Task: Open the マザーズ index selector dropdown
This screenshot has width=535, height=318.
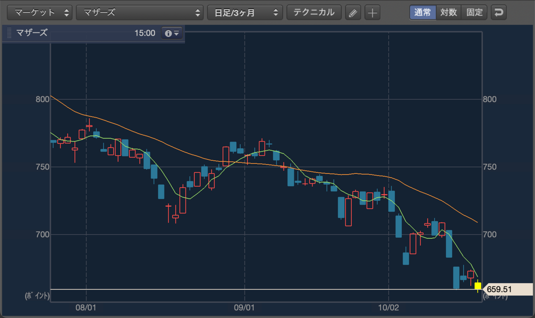Action: (x=140, y=12)
